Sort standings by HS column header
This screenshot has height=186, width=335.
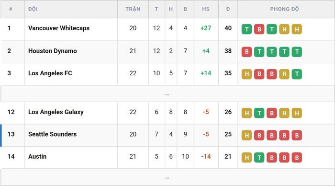click(206, 9)
